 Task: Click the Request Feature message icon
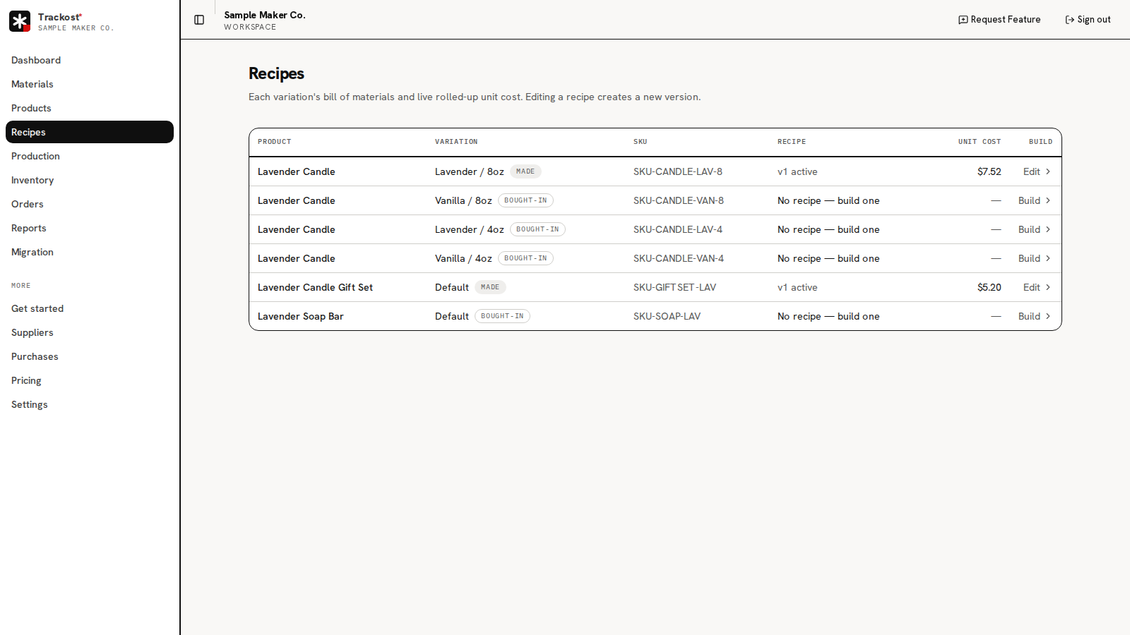(x=963, y=20)
